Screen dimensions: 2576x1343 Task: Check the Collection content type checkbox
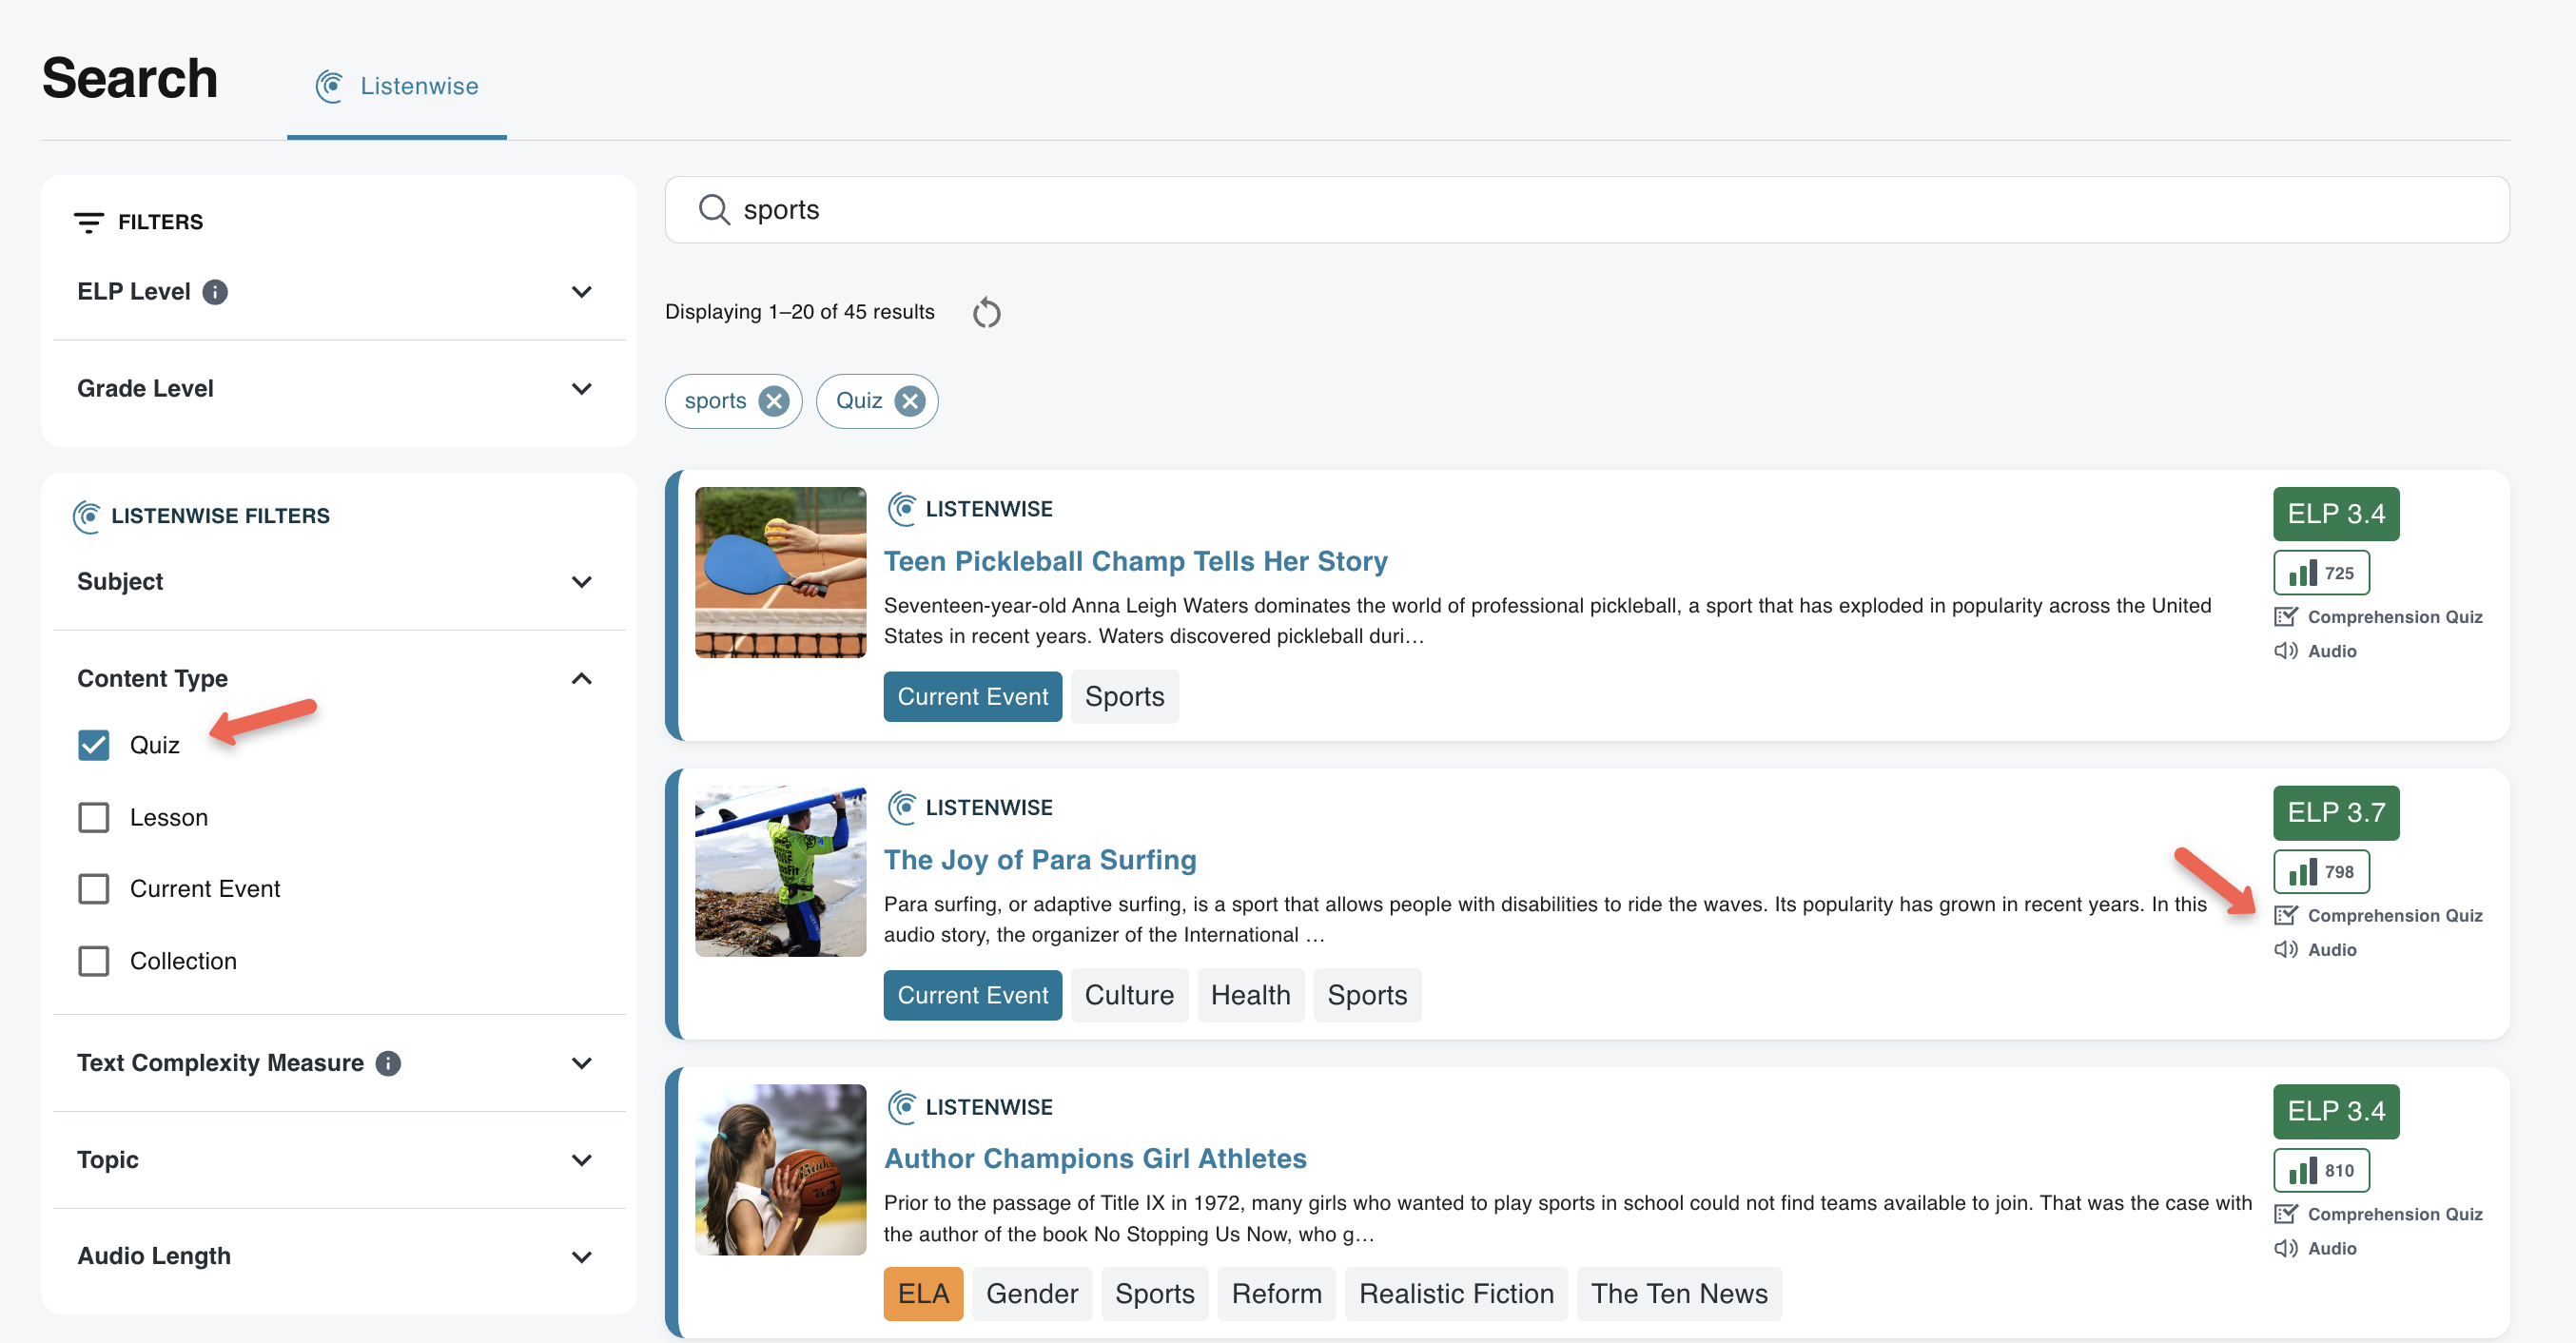click(93, 960)
